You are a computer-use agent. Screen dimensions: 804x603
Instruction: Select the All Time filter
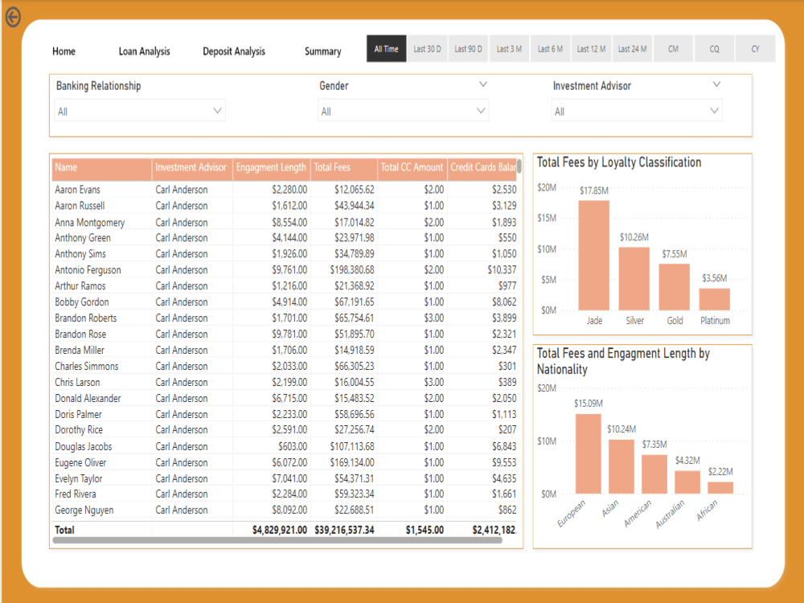pos(386,48)
